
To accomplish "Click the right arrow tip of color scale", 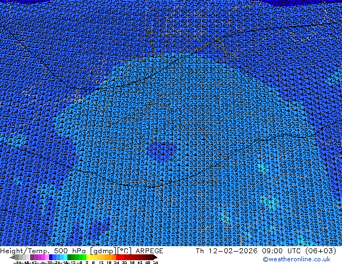I will click(x=156, y=258).
